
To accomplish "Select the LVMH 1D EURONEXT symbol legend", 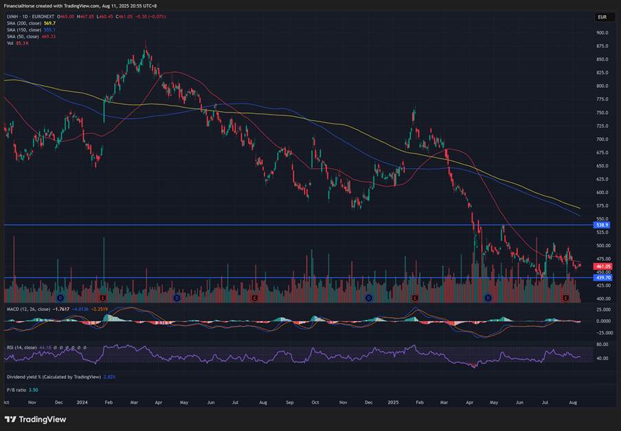I will pos(30,16).
